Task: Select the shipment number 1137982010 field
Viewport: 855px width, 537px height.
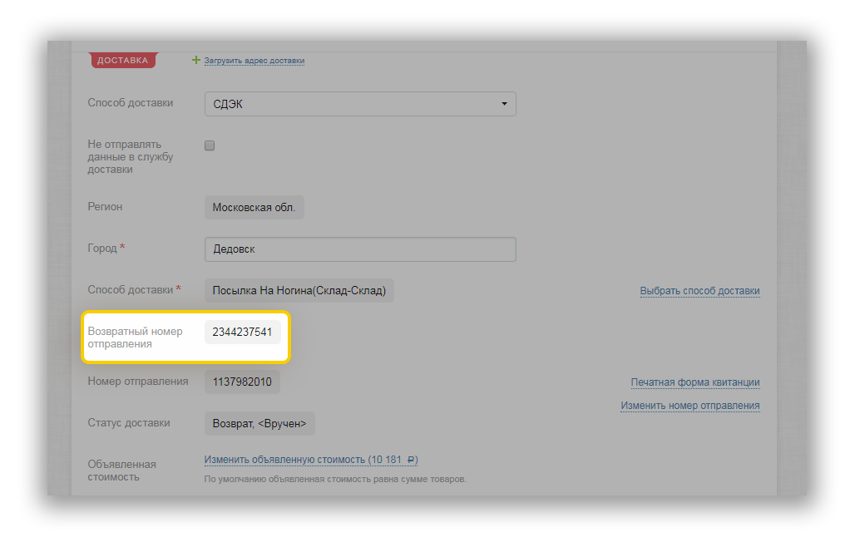Action: (x=242, y=382)
